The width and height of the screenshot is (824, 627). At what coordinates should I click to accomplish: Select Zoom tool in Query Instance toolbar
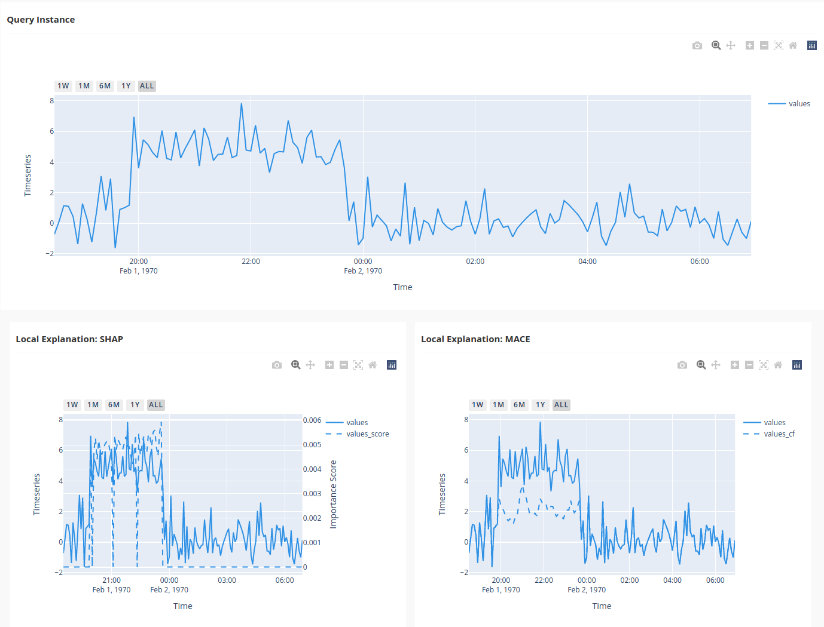coord(716,45)
